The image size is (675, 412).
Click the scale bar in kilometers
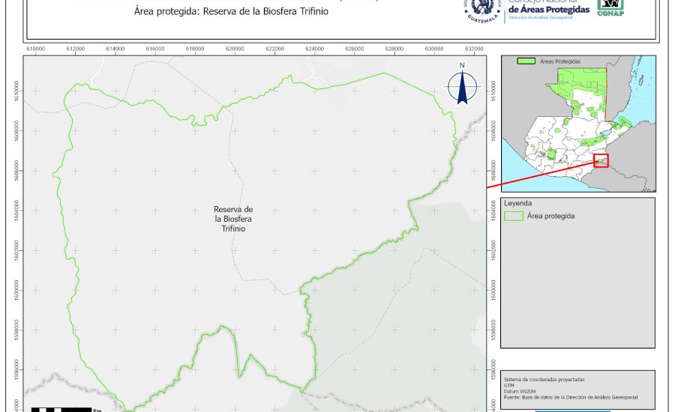click(x=61, y=409)
